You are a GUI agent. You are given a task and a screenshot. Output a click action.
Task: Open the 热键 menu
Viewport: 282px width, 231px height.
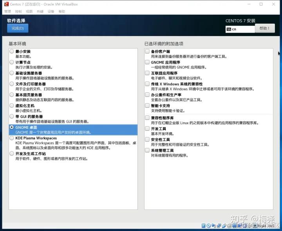tap(40, 11)
